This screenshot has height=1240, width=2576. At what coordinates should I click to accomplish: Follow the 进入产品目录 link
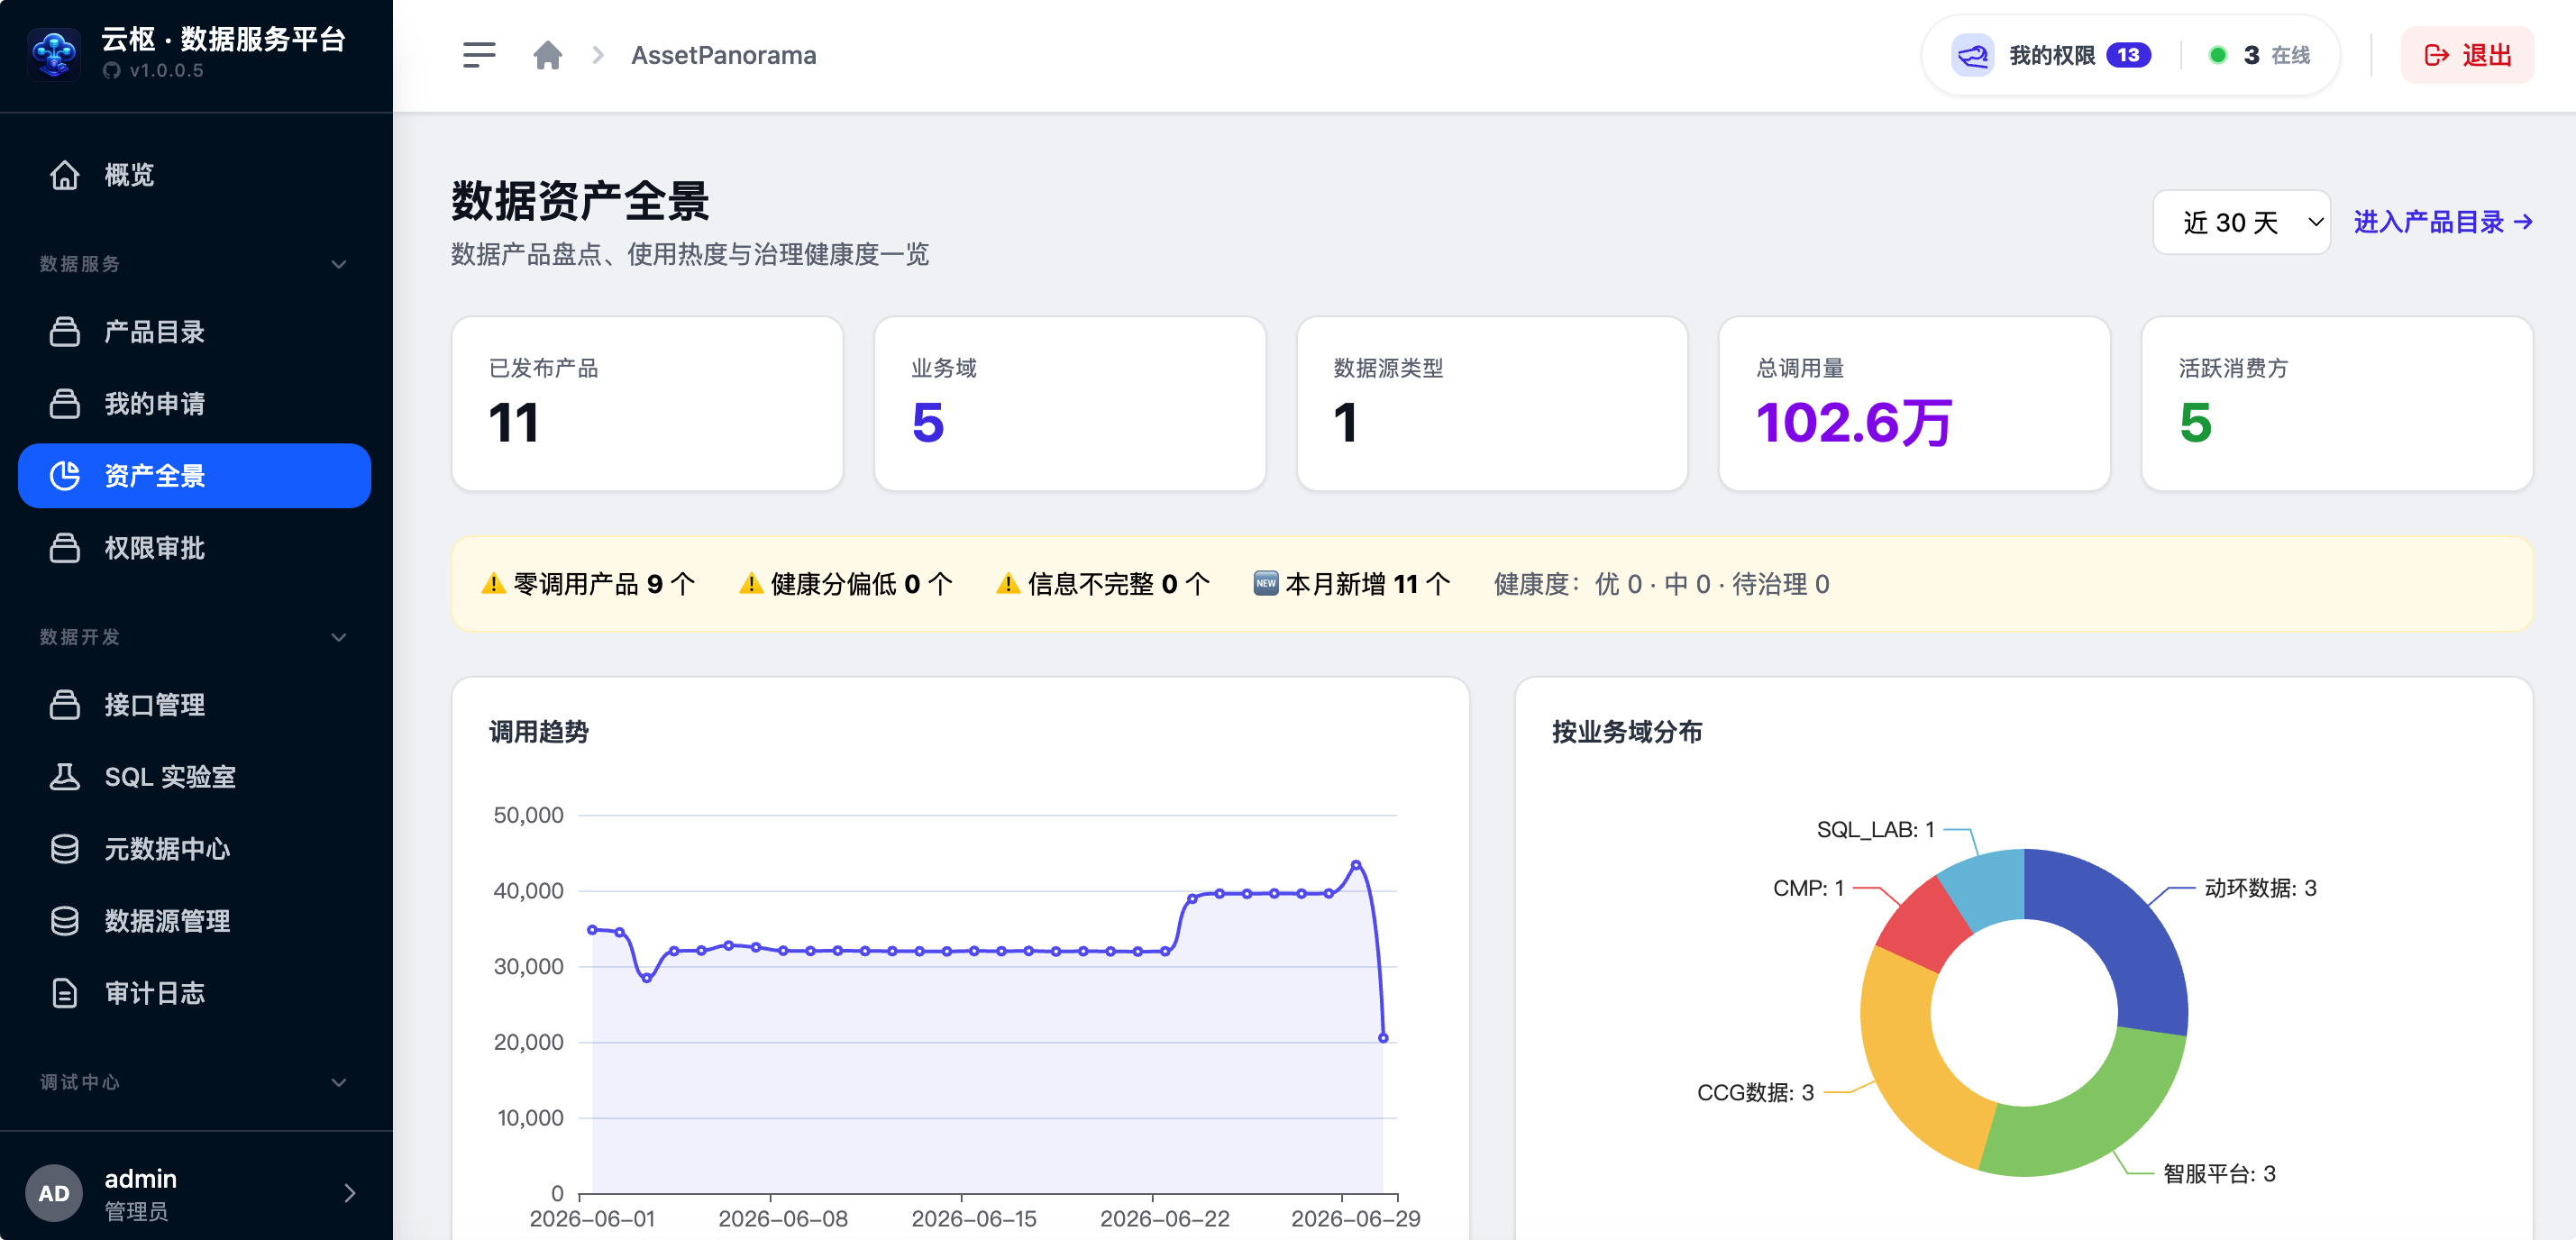click(x=2442, y=222)
